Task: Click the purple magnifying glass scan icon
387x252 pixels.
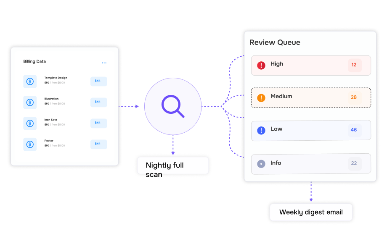Action: tap(173, 106)
